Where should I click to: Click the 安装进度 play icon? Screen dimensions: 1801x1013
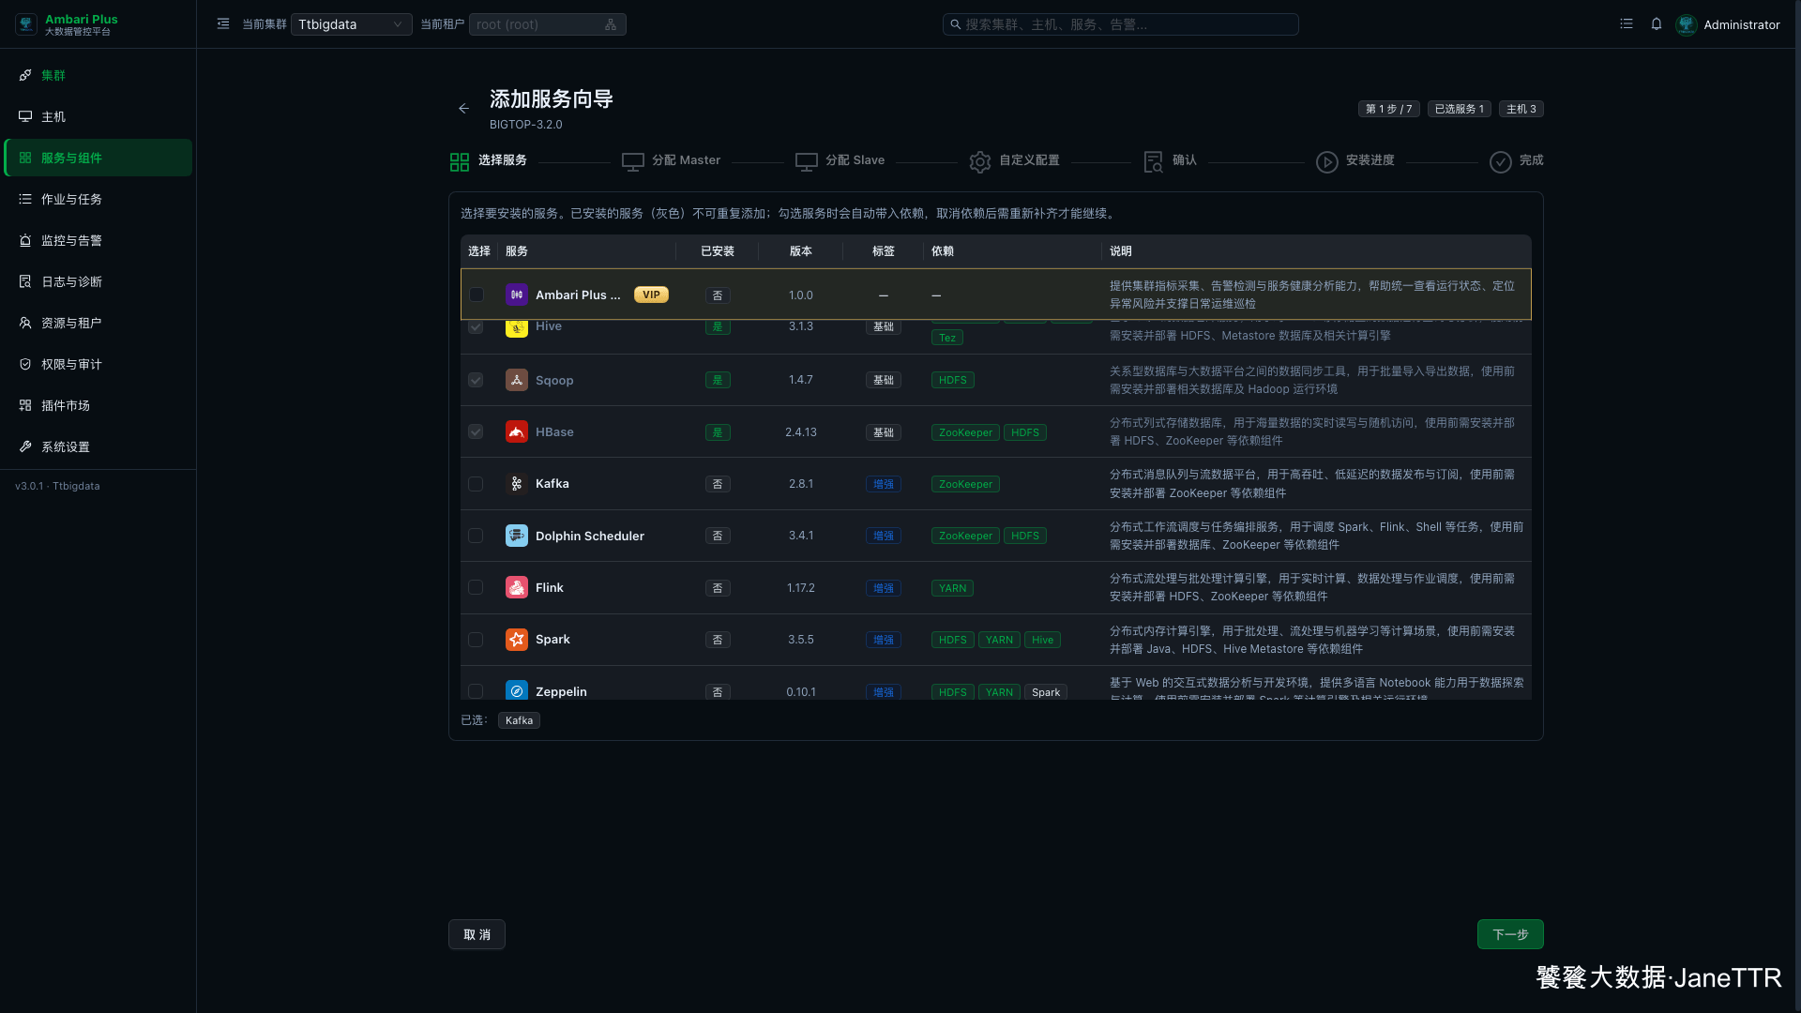point(1327,162)
